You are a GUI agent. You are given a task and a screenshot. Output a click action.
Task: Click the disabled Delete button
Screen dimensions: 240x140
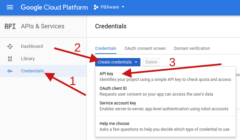[x=151, y=62]
